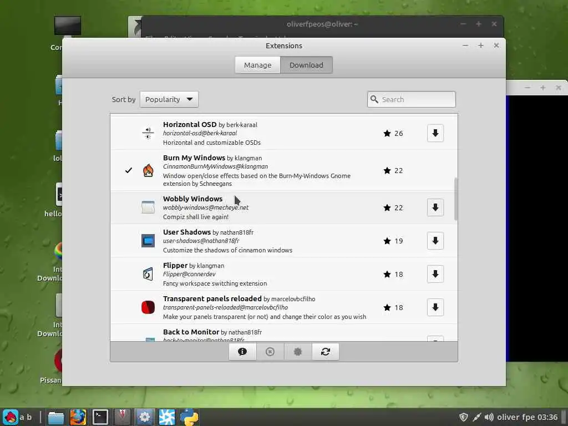Viewport: 568px width, 426px height.
Task: Open the Linux Mint menu button in the taskbar
Action: coord(11,417)
